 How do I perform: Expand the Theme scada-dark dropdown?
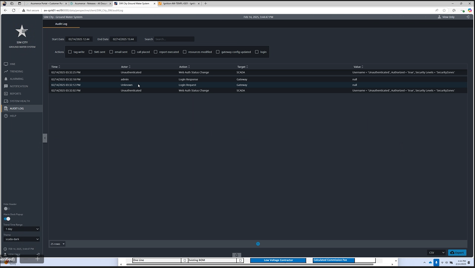21,239
